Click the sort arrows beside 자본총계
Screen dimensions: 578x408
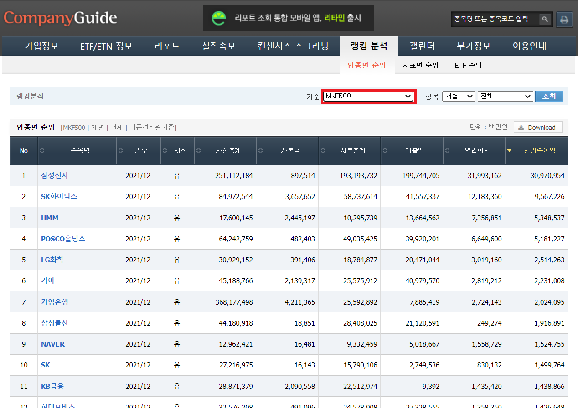pos(323,150)
